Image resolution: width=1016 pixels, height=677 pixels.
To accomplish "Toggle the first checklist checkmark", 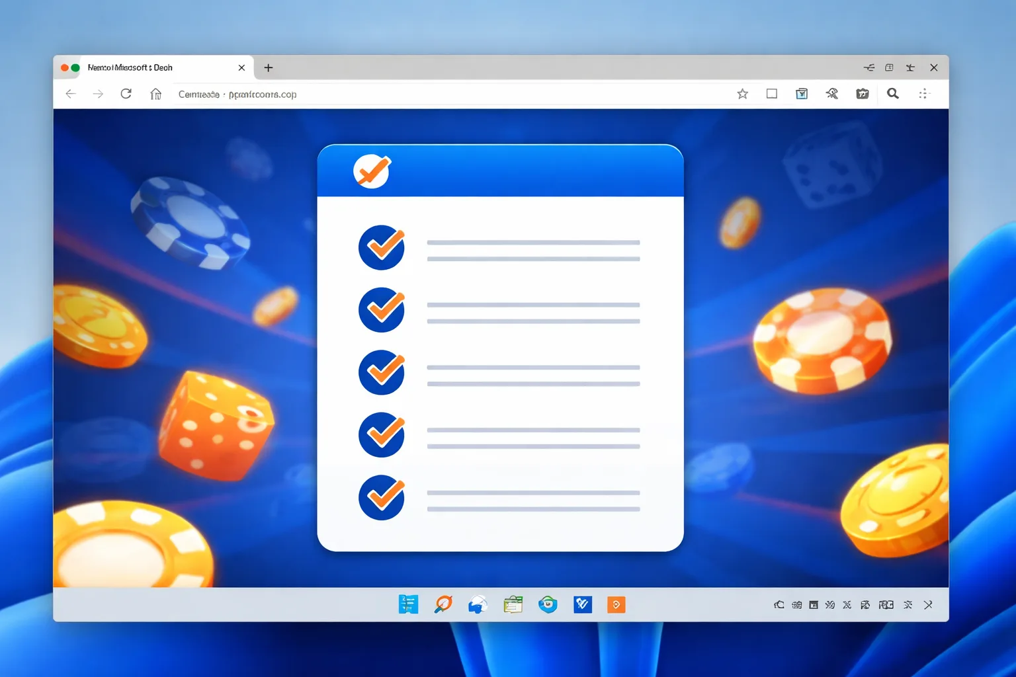I will [382, 247].
